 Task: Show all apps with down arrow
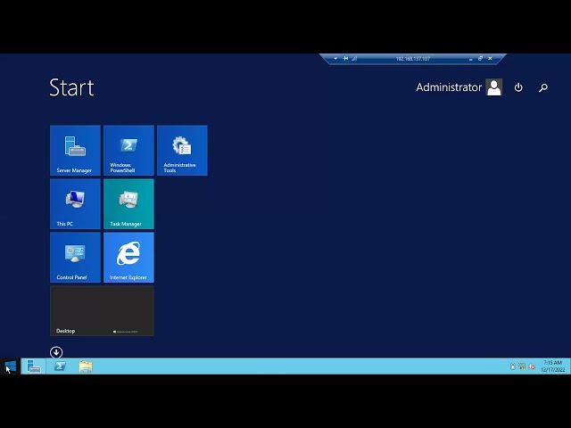click(x=56, y=352)
